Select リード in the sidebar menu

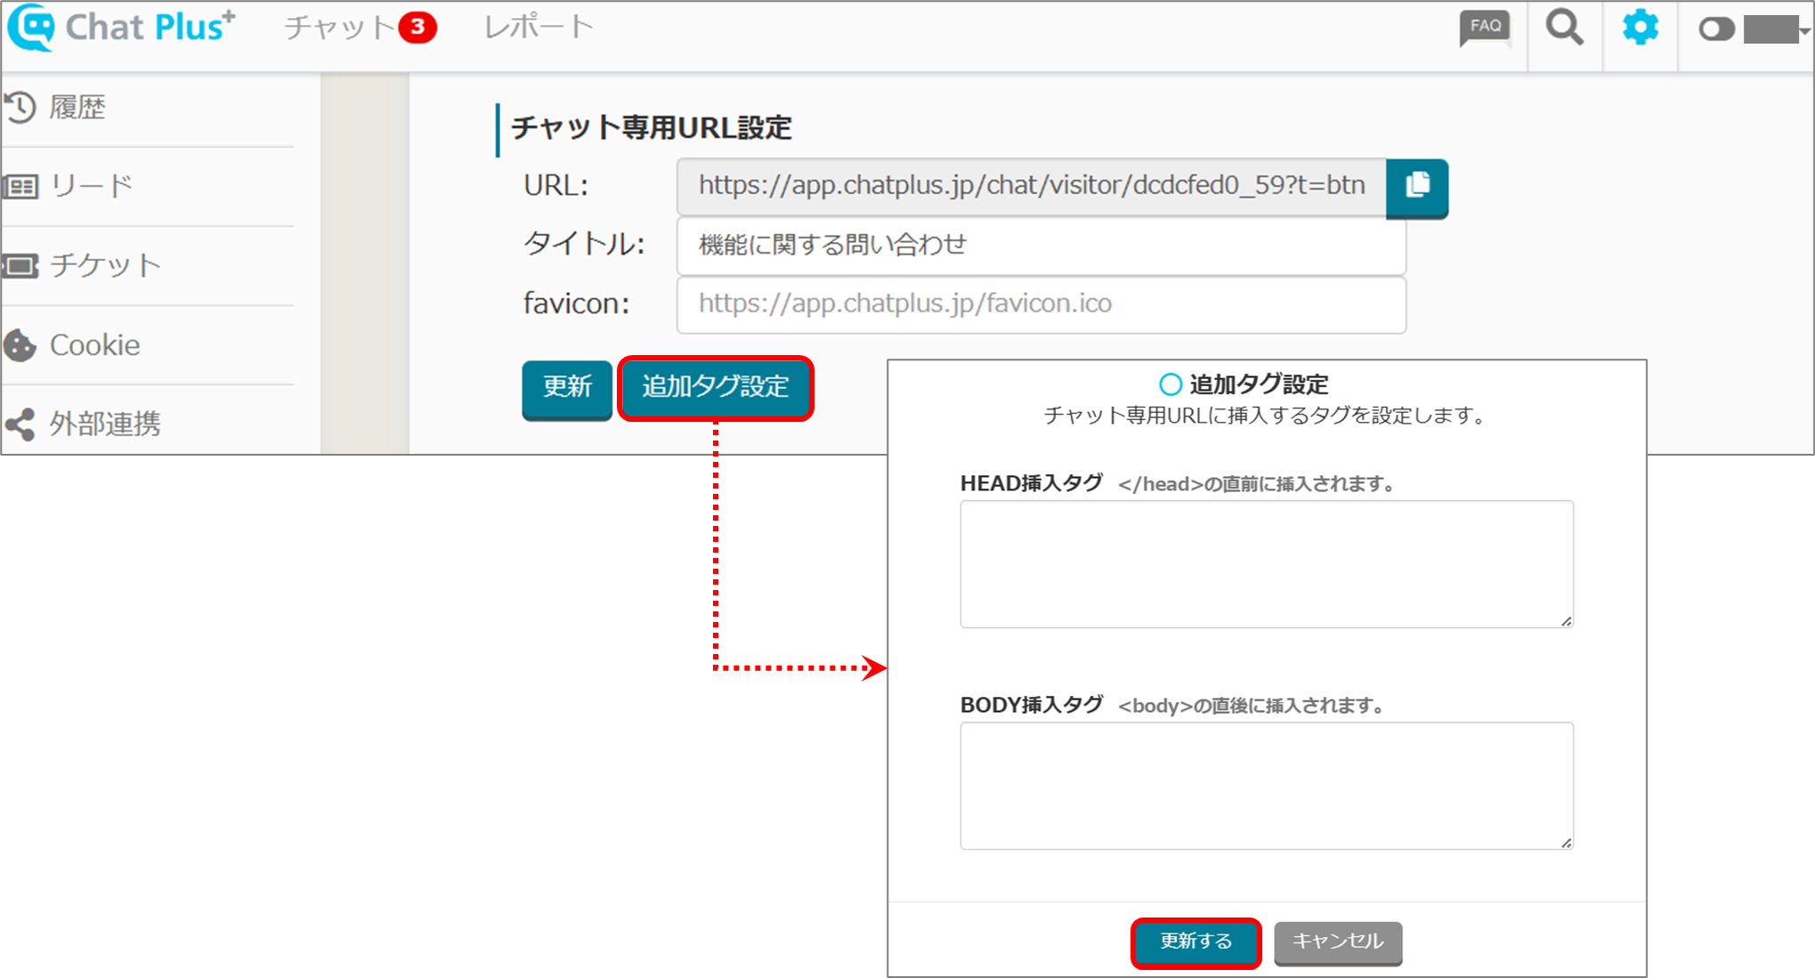click(91, 186)
